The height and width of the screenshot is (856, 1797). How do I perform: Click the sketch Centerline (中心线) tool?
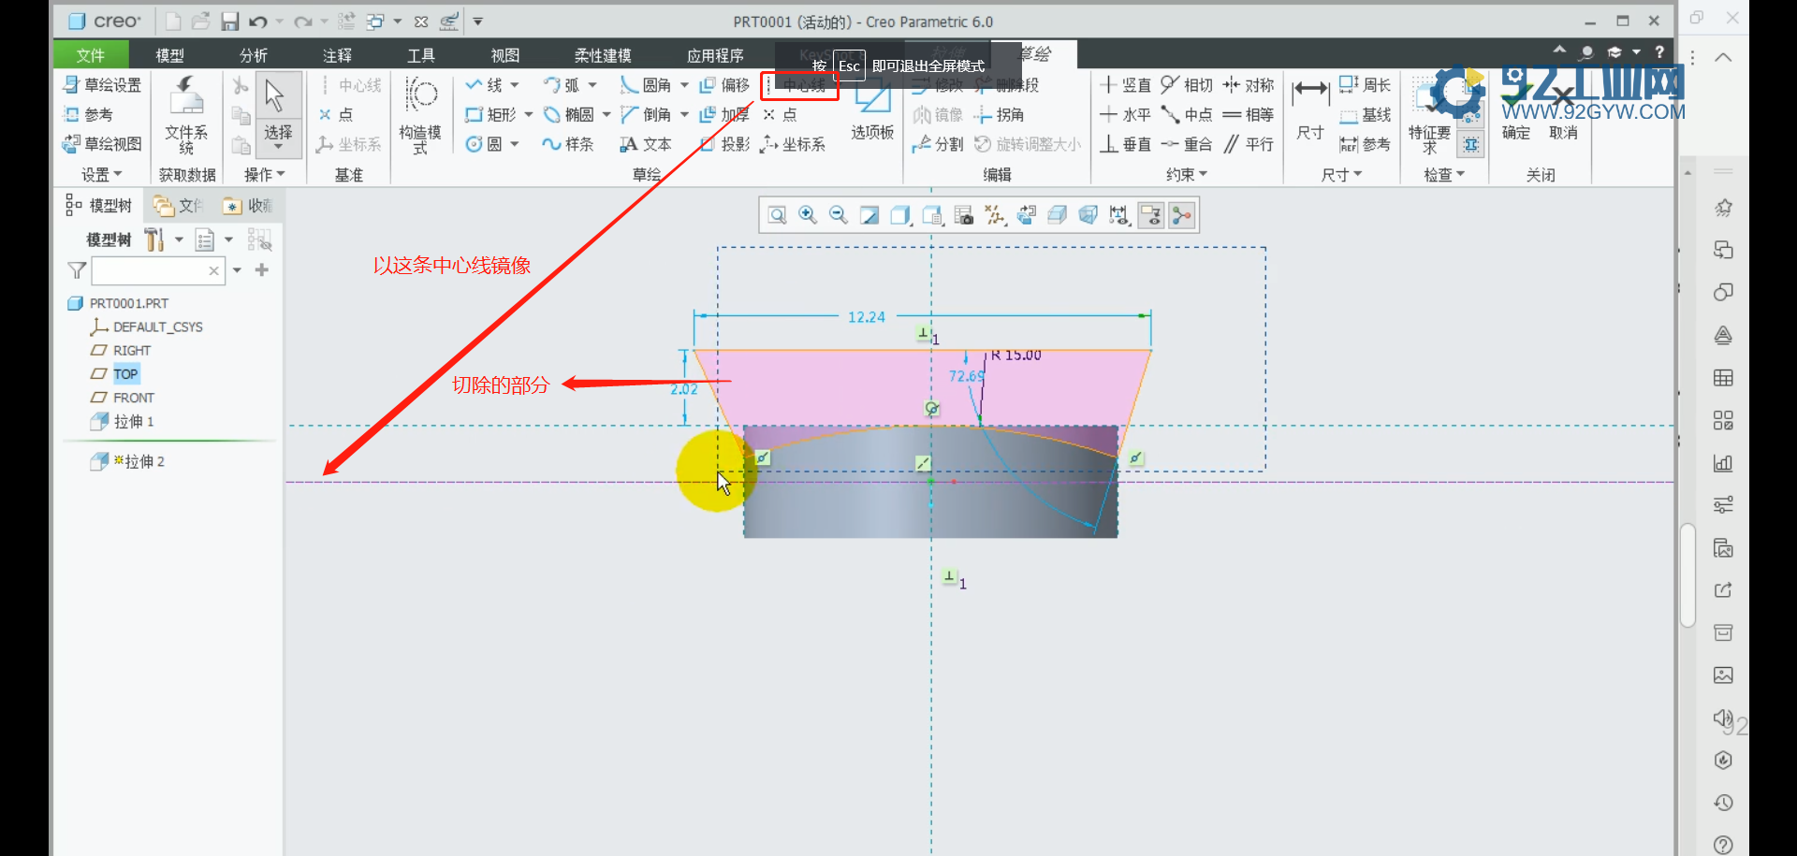click(x=797, y=85)
